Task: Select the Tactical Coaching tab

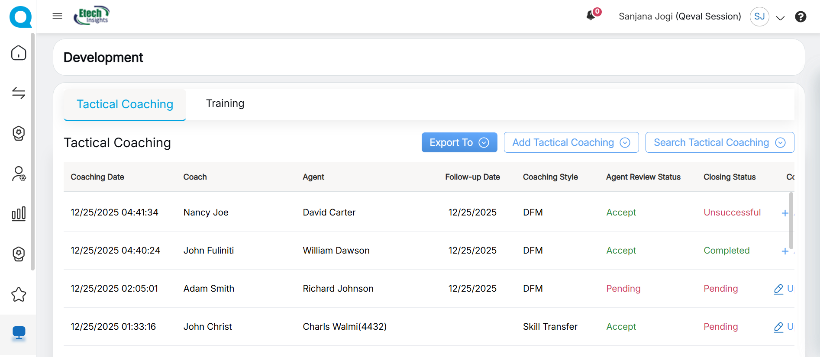Action: [x=125, y=104]
